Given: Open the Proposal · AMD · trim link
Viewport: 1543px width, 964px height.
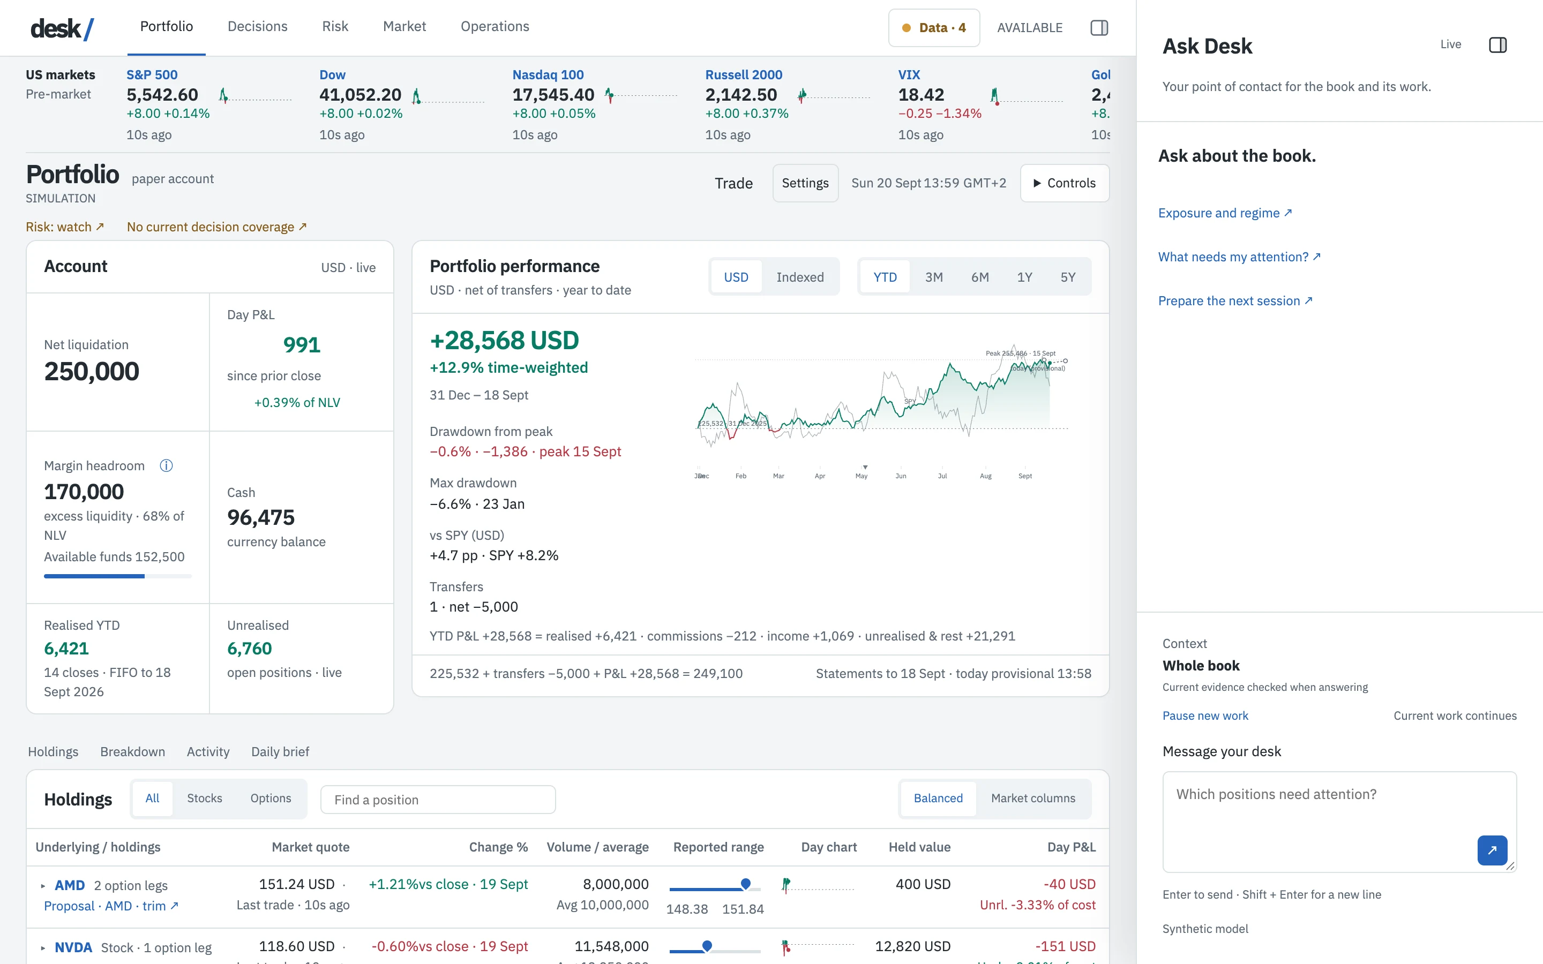Looking at the screenshot, I should point(111,905).
